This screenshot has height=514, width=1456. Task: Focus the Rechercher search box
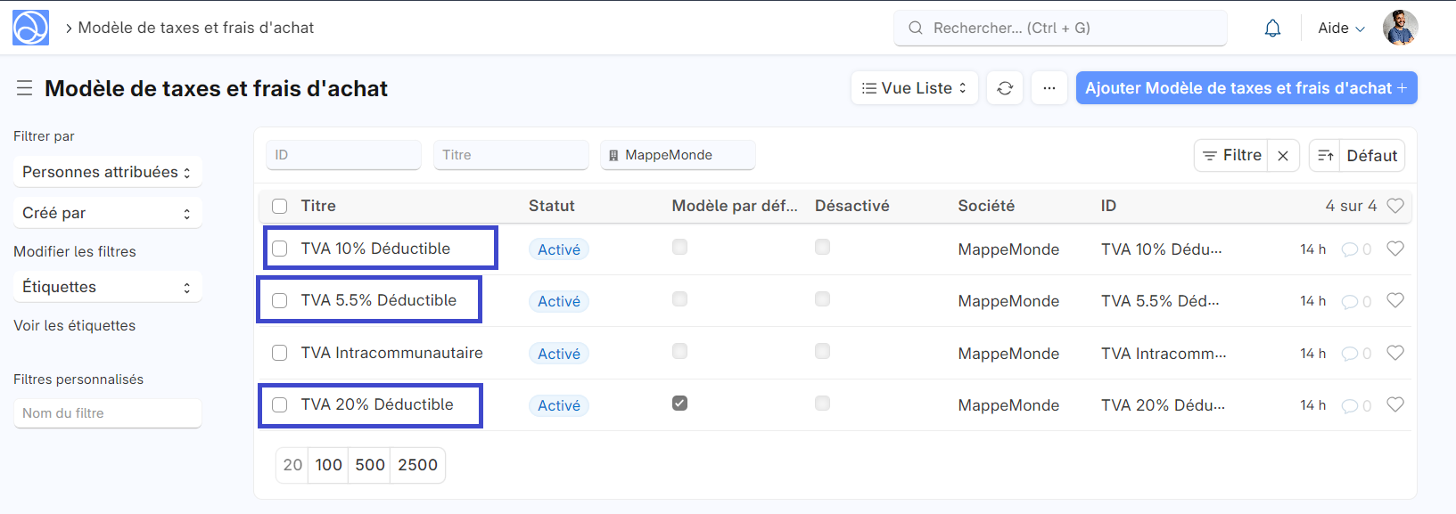click(1060, 28)
